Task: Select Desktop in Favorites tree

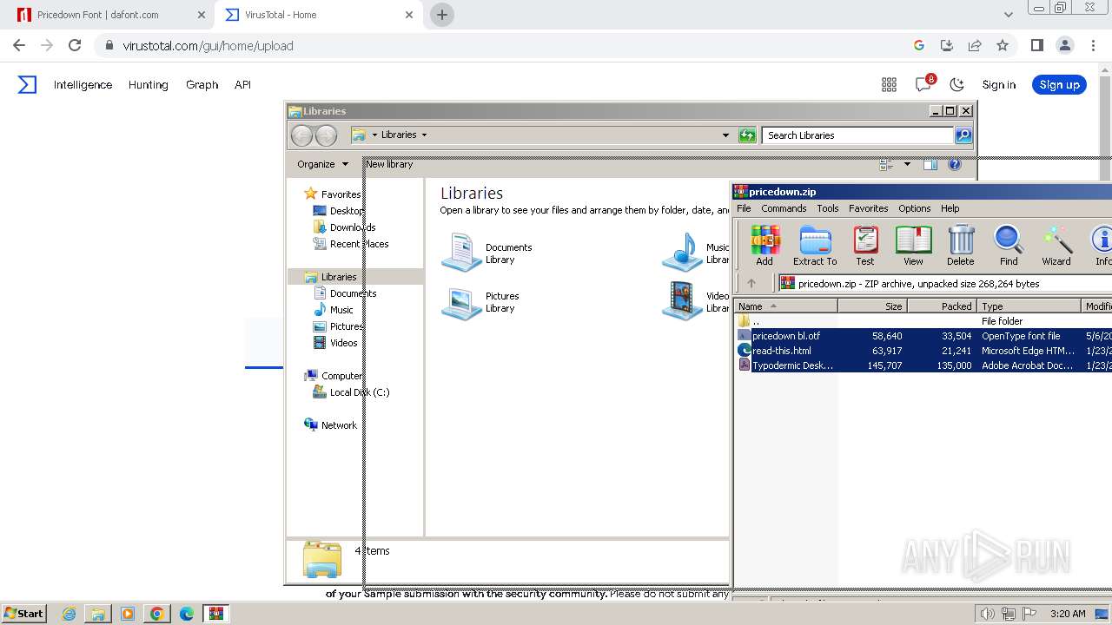Action: 339,211
